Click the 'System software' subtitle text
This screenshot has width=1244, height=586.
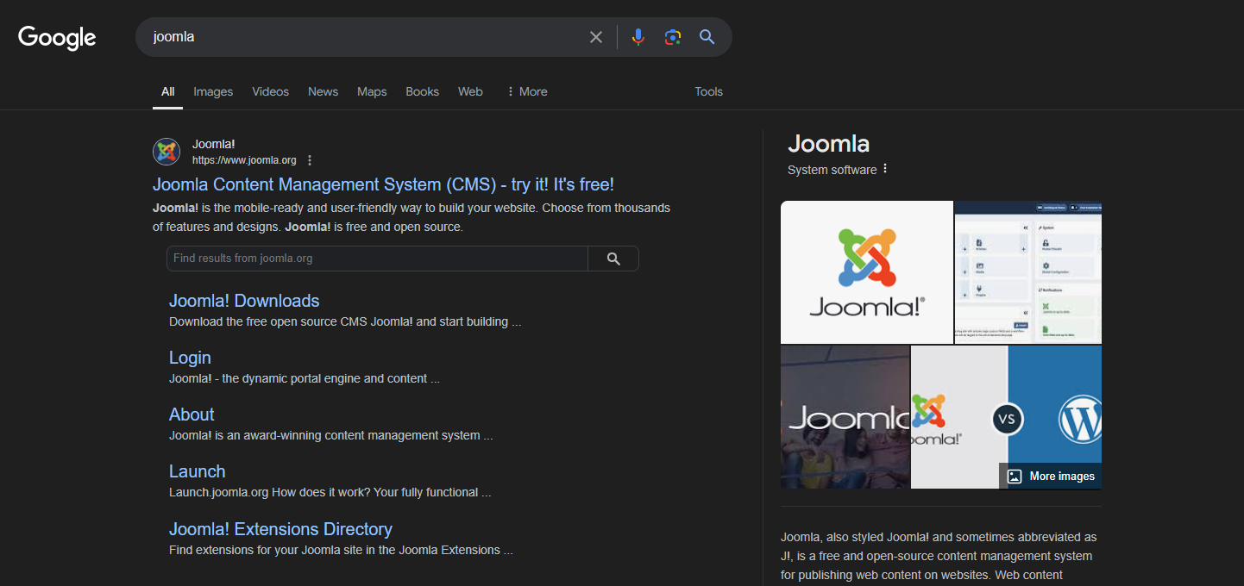coord(832,170)
